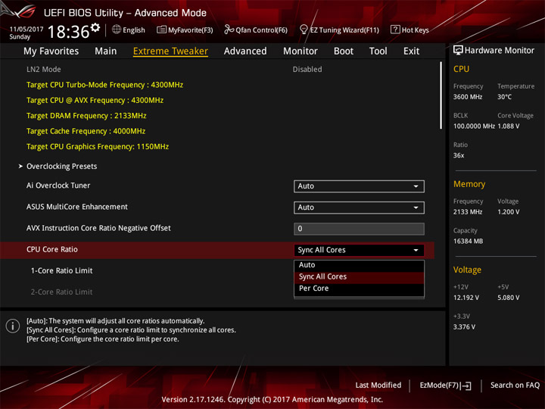Click the 3.376 V reading
The width and height of the screenshot is (545, 409).
[464, 327]
